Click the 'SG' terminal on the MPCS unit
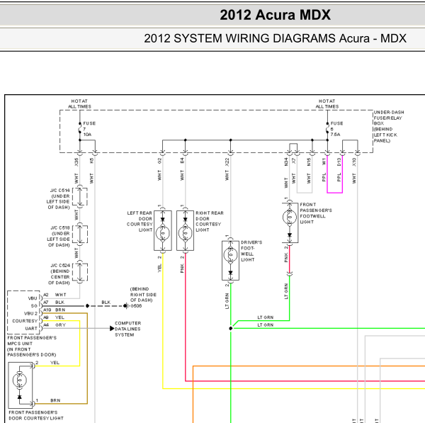The width and height of the screenshot is (425, 423). coord(34,306)
